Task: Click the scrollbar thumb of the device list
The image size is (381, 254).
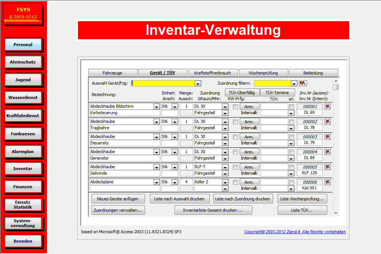Action: (x=336, y=87)
